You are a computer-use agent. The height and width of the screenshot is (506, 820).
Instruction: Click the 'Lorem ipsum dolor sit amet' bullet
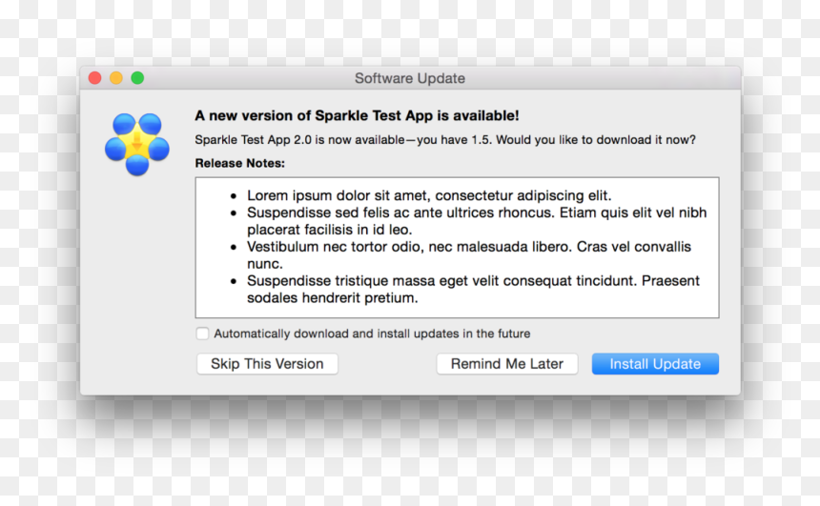[x=429, y=195]
